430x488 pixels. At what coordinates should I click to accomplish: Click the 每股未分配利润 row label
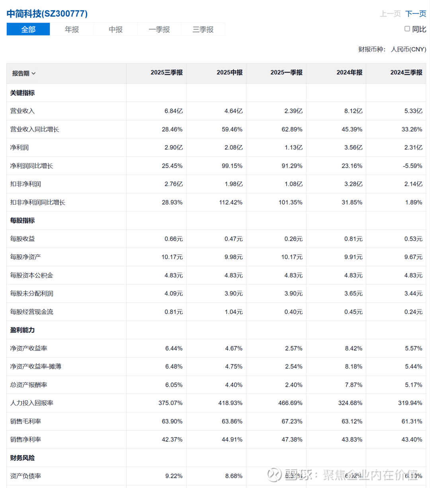[x=31, y=293]
